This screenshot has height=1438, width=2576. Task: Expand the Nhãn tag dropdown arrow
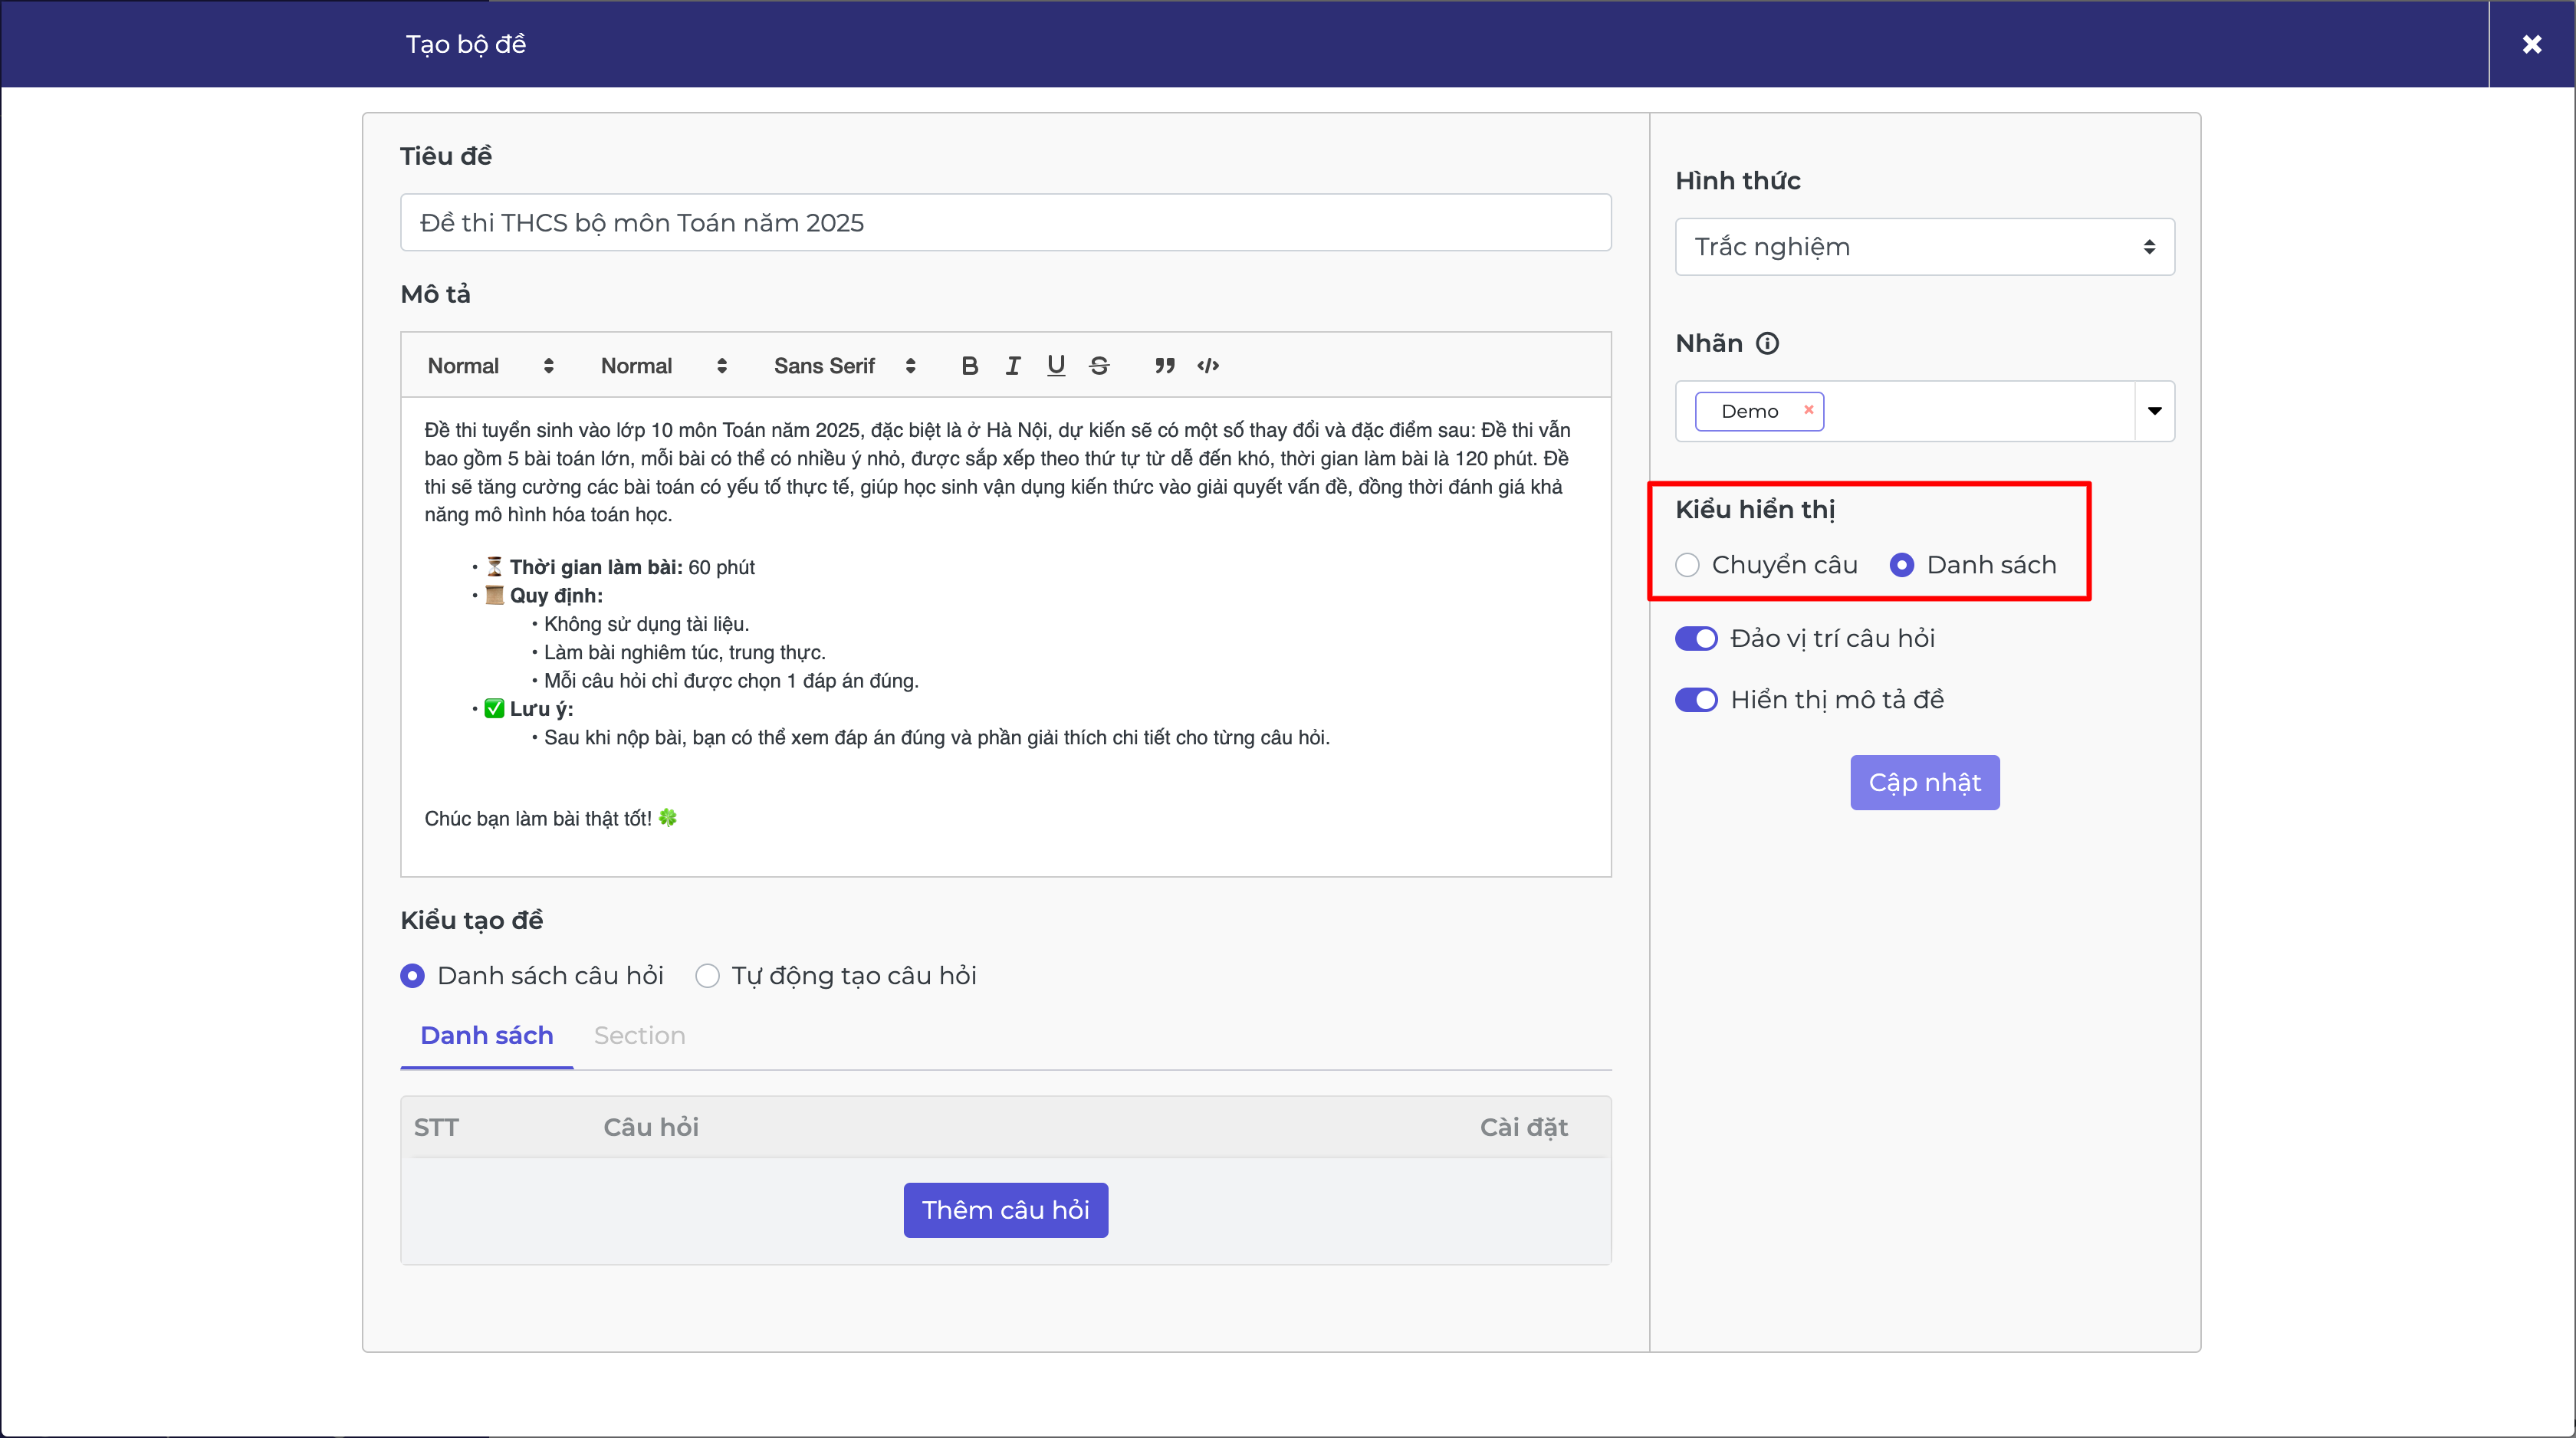coord(2154,411)
